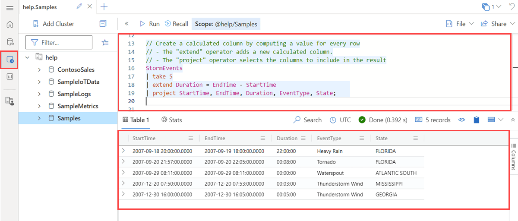Expand the ContosoSales database
Screen dimensions: 518x221
click(39, 69)
